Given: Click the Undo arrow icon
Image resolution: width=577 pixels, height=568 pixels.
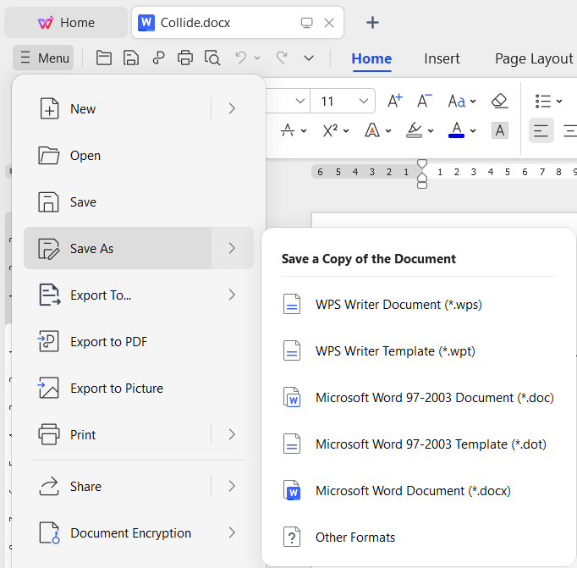Looking at the screenshot, I should [241, 58].
